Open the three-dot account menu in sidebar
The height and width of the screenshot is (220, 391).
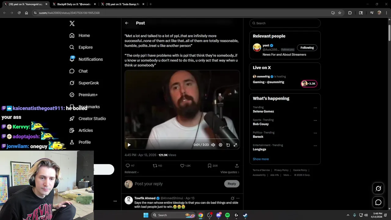pos(115,201)
